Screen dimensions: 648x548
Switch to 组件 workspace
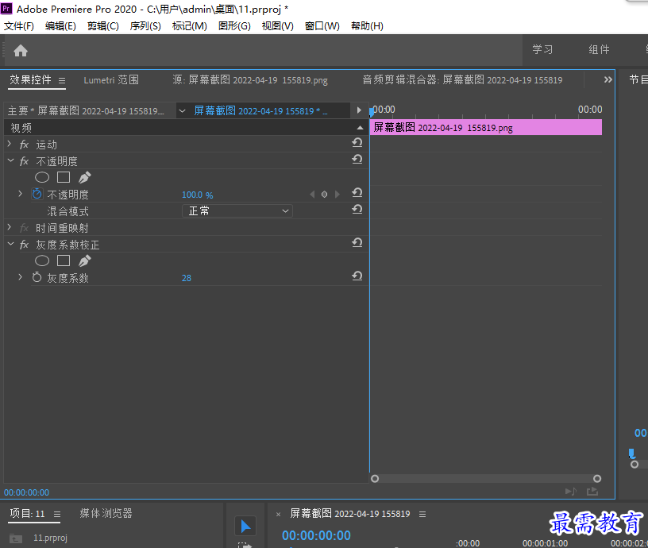coord(599,49)
